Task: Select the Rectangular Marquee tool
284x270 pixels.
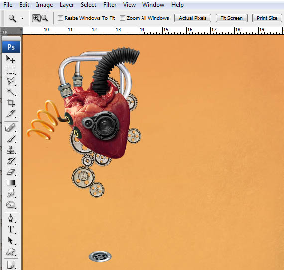Action: 10,70
